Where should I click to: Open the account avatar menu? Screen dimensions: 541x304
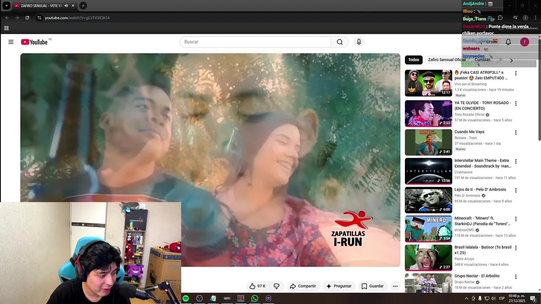[525, 42]
